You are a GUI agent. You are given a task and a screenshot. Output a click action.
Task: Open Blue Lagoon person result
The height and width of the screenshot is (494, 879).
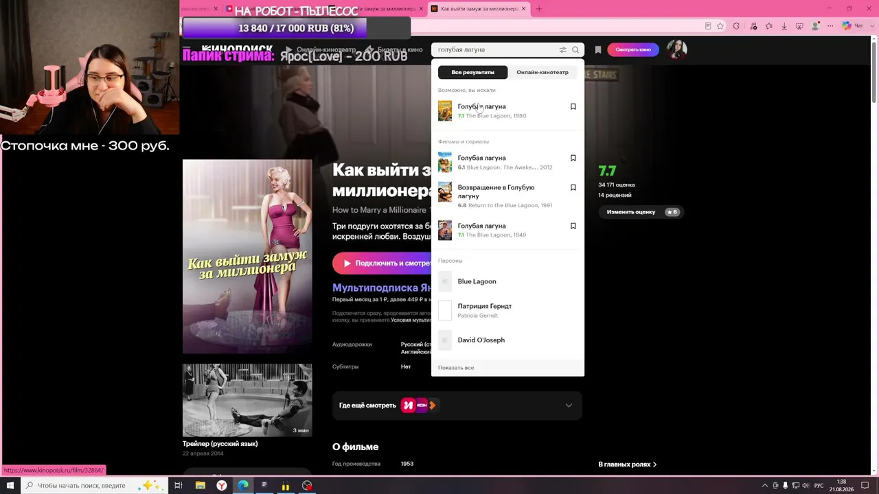(x=507, y=281)
